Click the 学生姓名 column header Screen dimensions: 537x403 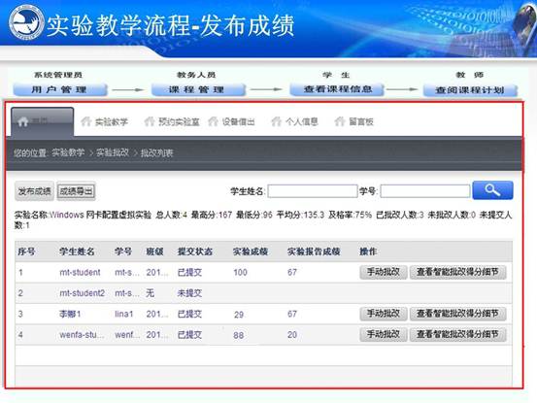point(77,252)
